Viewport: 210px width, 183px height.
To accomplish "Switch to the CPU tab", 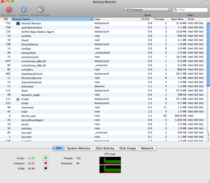I will coord(59,148).
